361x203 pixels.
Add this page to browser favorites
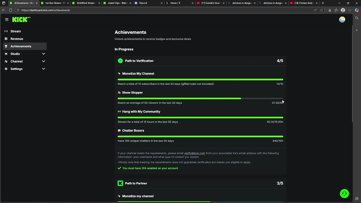321,10
